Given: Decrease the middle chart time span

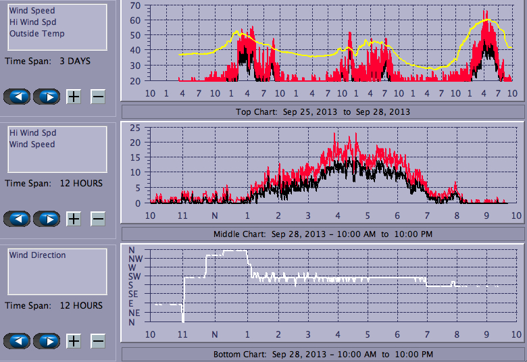Looking at the screenshot, I should (x=98, y=219).
